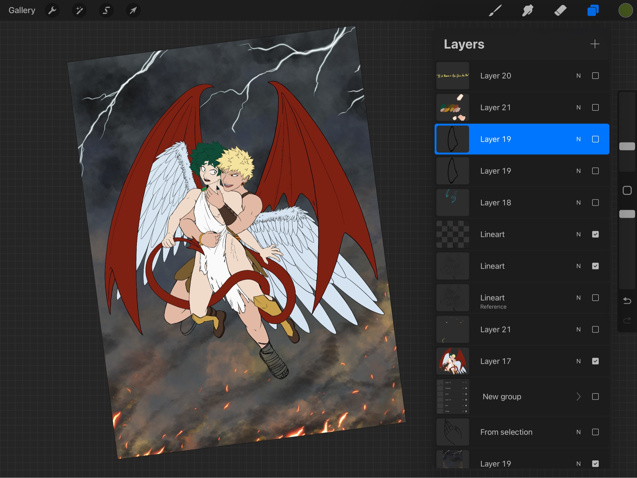Tap the undo arrow in the sidebar
The image size is (637, 478).
click(627, 301)
